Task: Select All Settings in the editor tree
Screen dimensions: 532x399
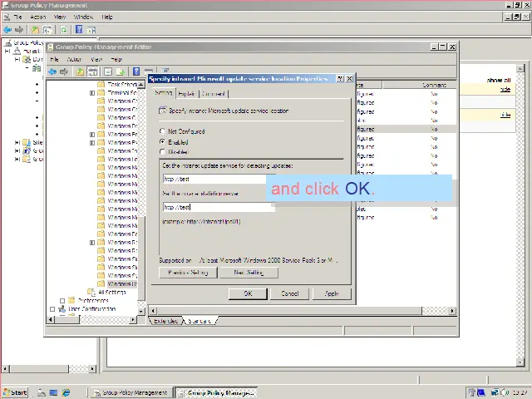Action: point(112,292)
